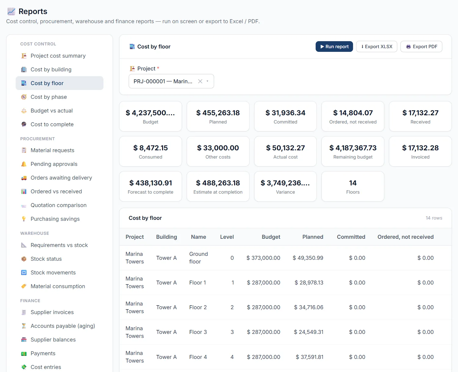Click the Purchasing savings bulb icon
The height and width of the screenshot is (372, 458).
pyautogui.click(x=24, y=219)
